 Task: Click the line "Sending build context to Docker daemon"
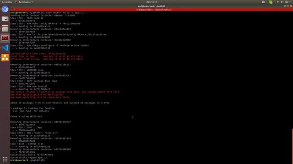click(43, 15)
